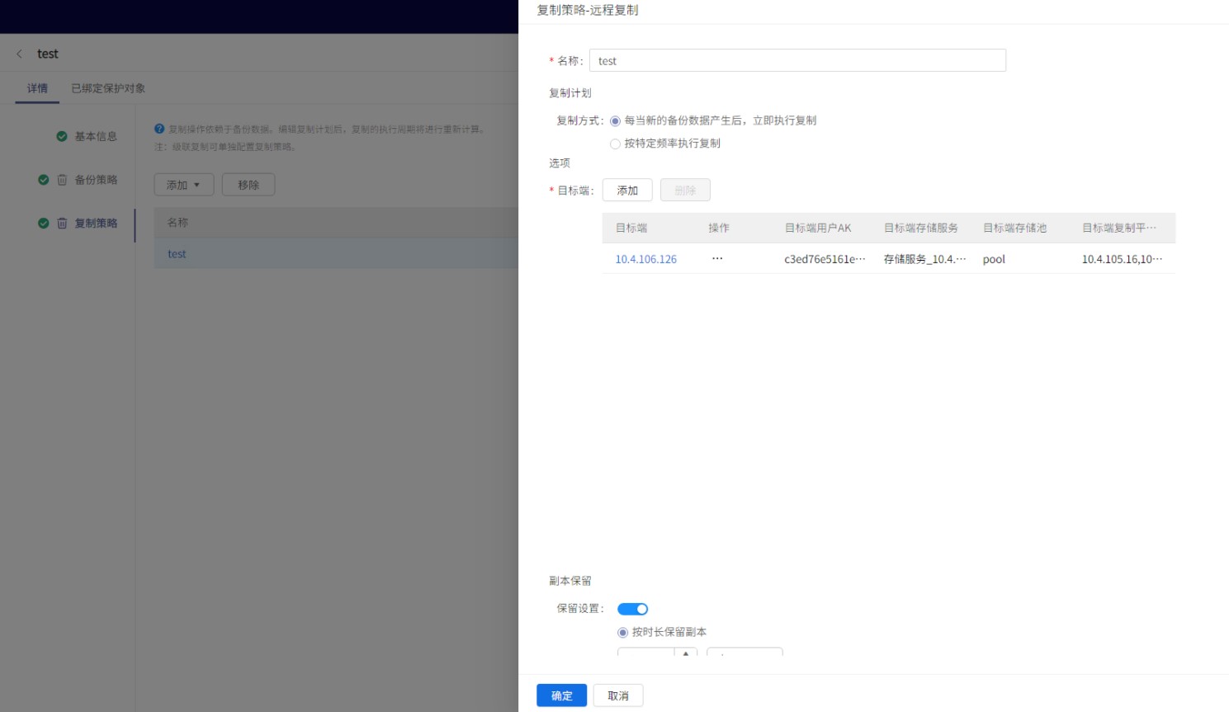
Task: Go back using the arrow beside test
Action: (x=19, y=54)
